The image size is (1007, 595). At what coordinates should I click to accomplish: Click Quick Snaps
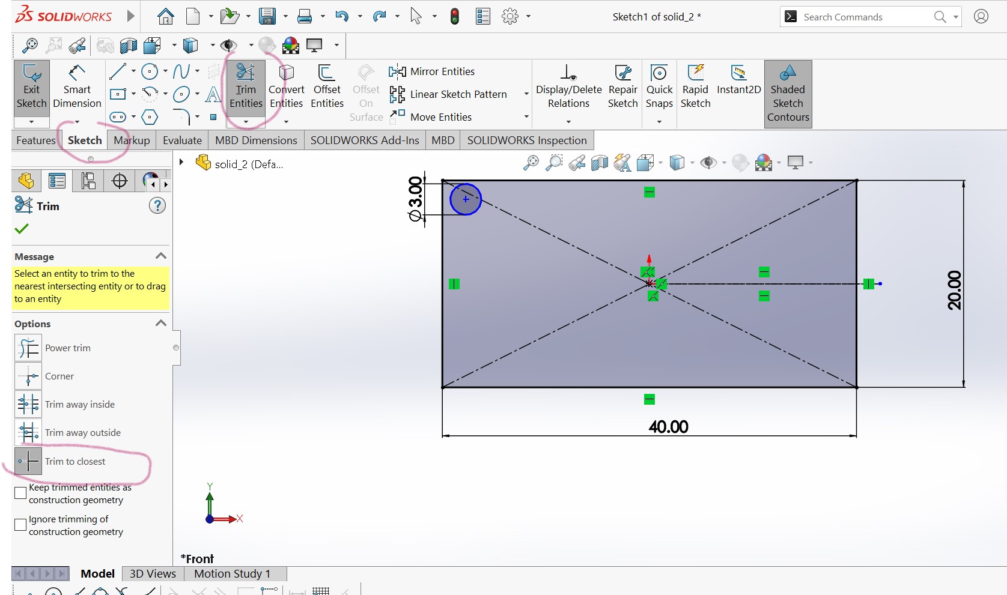(x=659, y=87)
